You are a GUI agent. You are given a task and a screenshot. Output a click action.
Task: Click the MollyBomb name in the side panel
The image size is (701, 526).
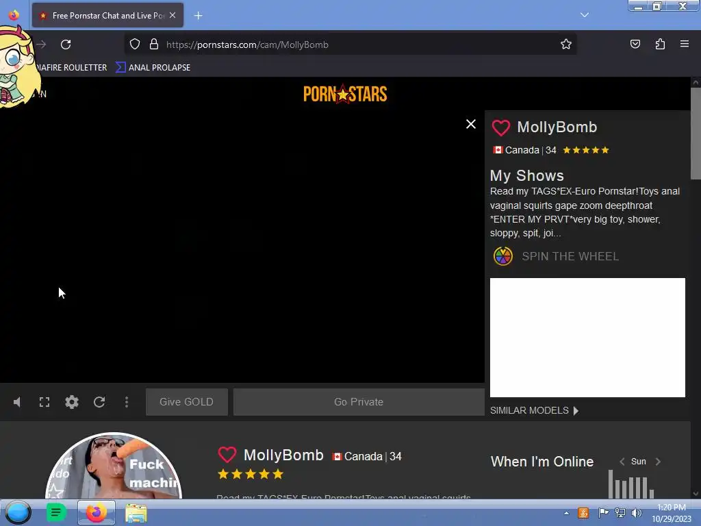(x=557, y=127)
